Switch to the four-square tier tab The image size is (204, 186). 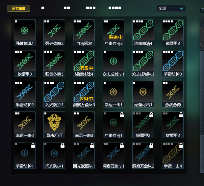point(115,8)
